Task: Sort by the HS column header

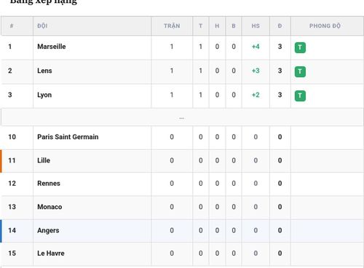Action: (x=256, y=26)
